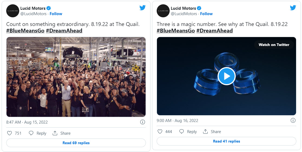The height and width of the screenshot is (152, 302).
Task: Click the Twitter bird icon in right tweet
Action: 293,8
